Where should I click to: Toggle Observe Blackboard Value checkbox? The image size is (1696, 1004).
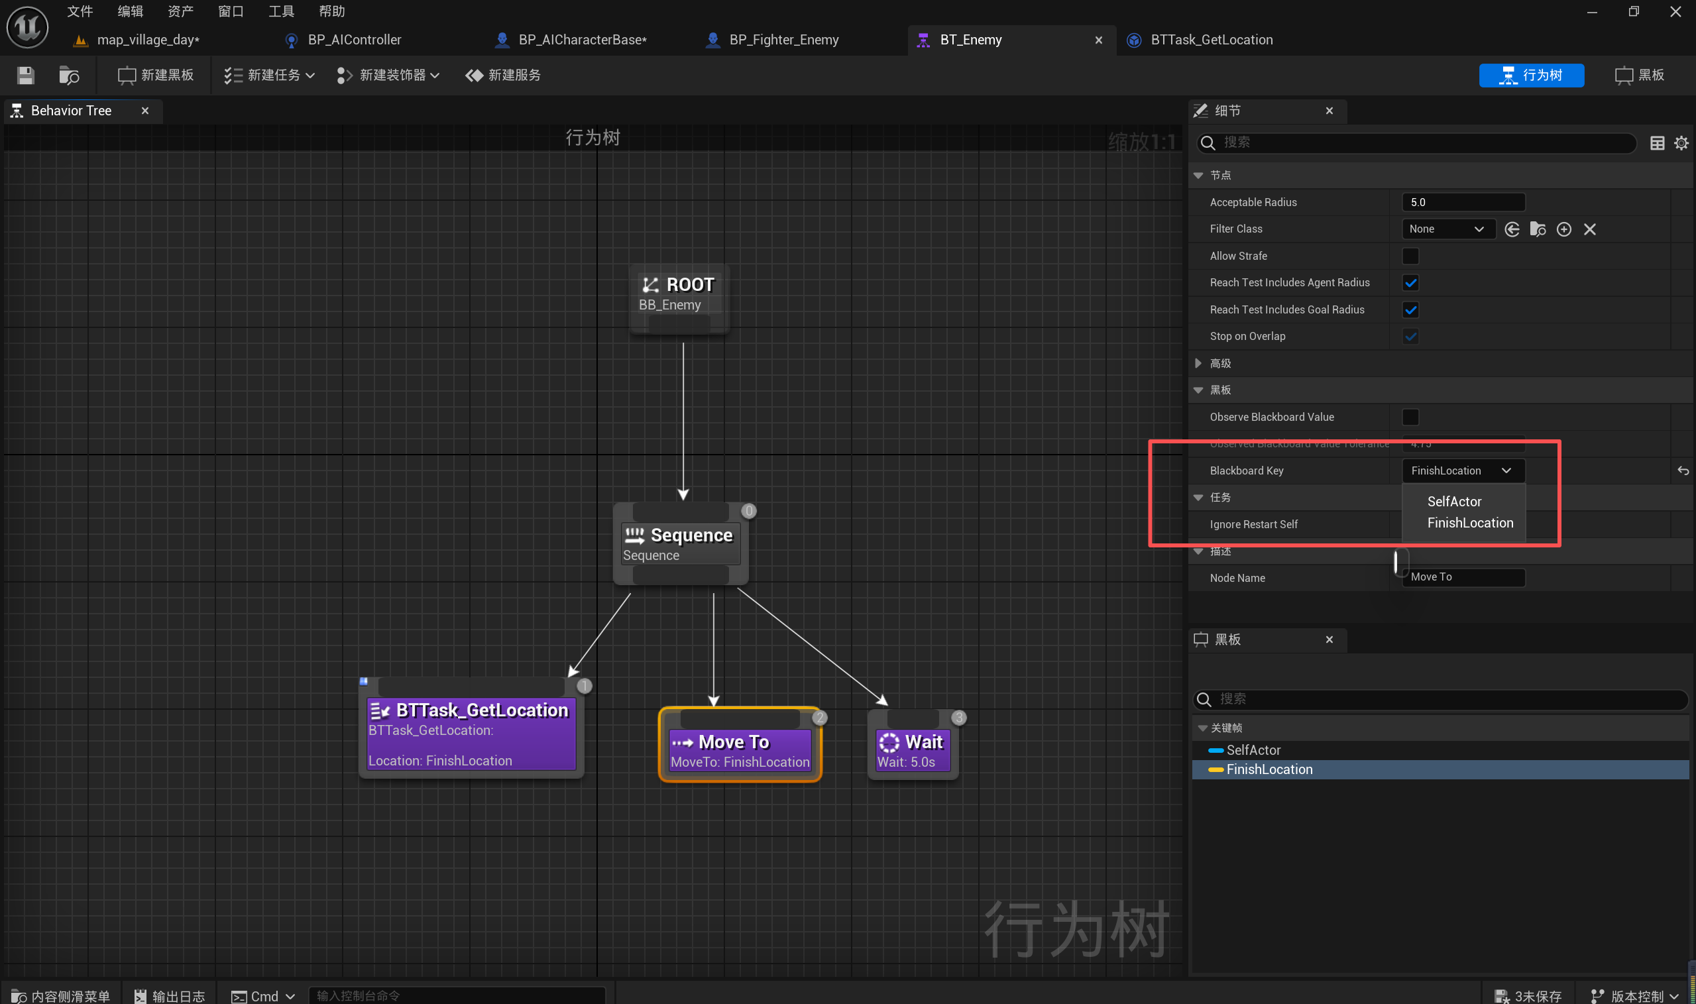point(1410,417)
